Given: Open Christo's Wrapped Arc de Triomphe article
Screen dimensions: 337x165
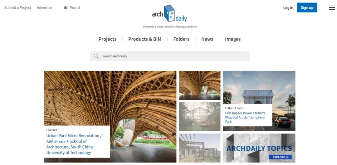Looking at the screenshot, I should click(245, 117).
